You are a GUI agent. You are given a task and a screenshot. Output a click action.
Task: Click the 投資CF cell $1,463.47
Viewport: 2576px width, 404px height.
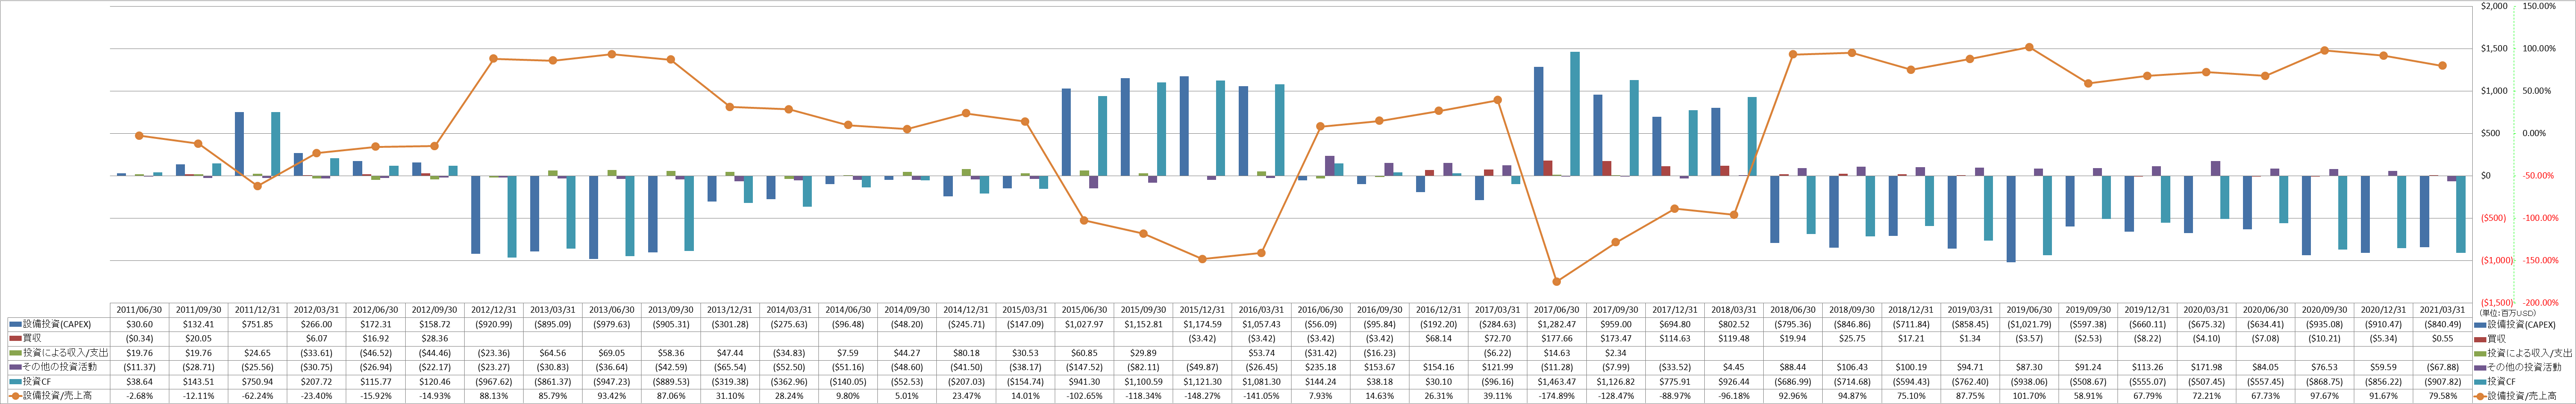pos(1557,382)
